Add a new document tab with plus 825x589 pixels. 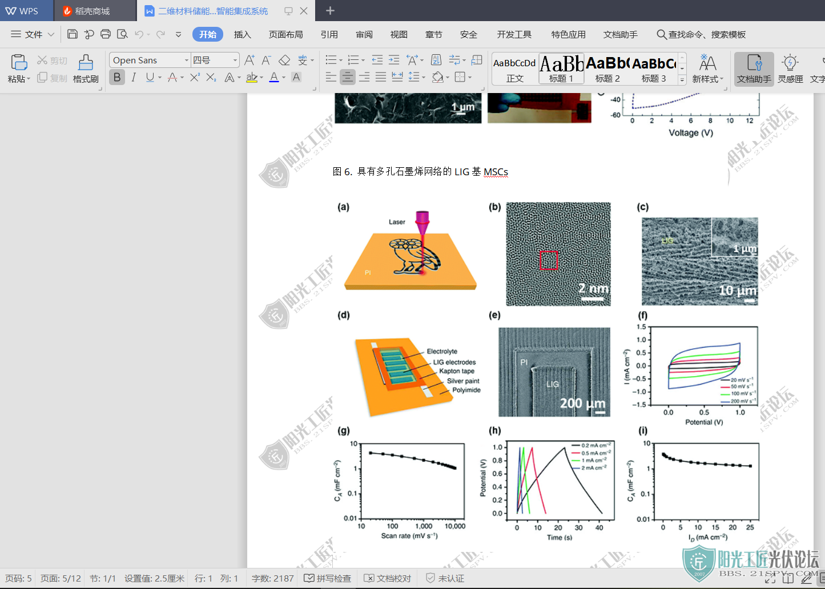[x=330, y=11]
